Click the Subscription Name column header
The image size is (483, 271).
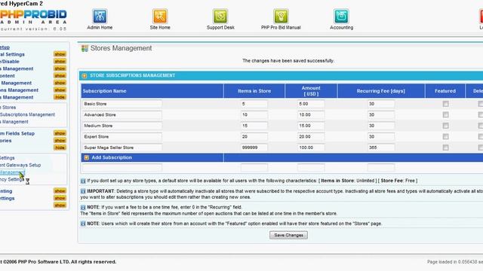pos(104,91)
